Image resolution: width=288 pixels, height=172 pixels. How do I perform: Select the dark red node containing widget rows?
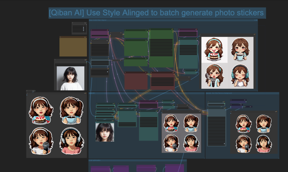162,81
